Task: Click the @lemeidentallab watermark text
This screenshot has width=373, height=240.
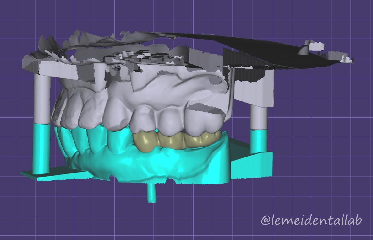Action: [311, 220]
